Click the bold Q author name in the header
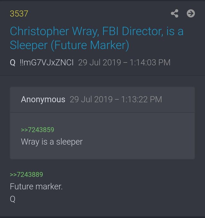The height and width of the screenshot is (218, 205). (x=12, y=63)
